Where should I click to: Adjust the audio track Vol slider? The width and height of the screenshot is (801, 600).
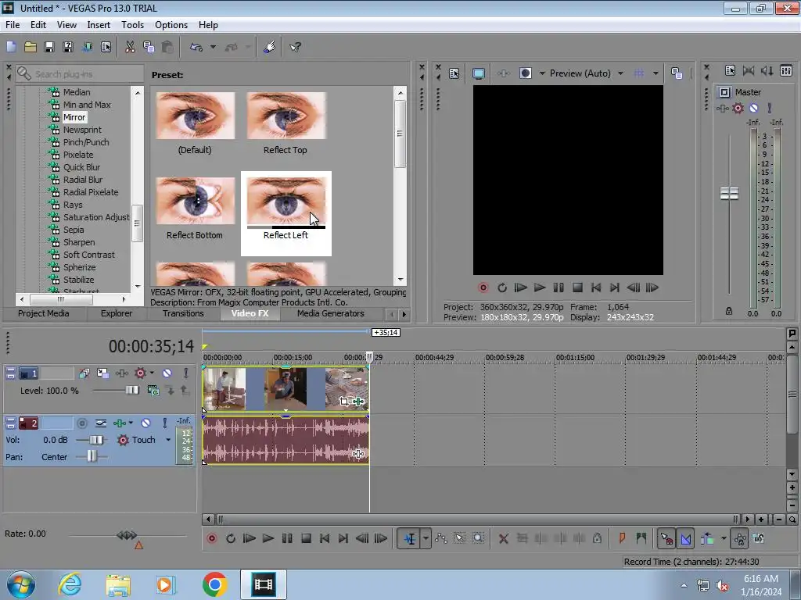pos(96,440)
